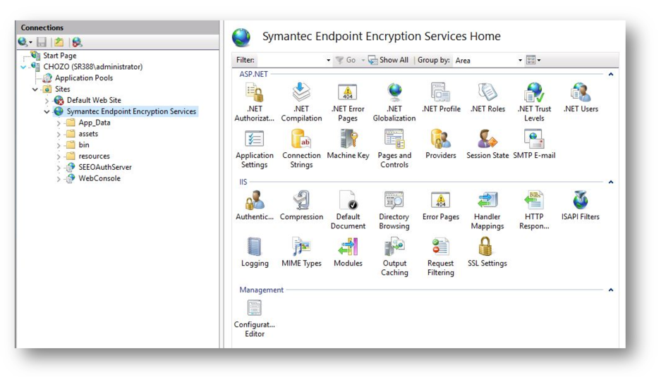
Task: Expand the SEEOAuthServer application node
Action: point(59,168)
